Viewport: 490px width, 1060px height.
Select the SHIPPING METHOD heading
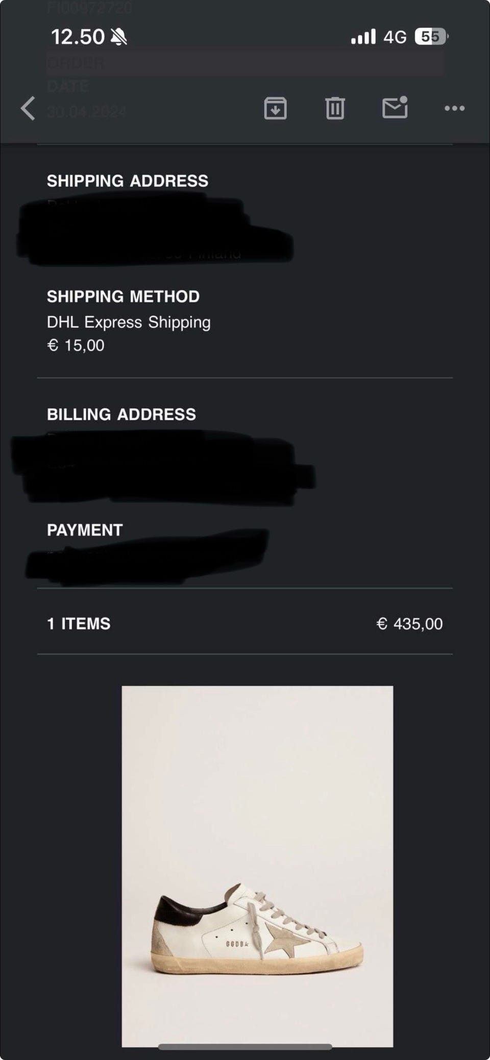(x=123, y=296)
